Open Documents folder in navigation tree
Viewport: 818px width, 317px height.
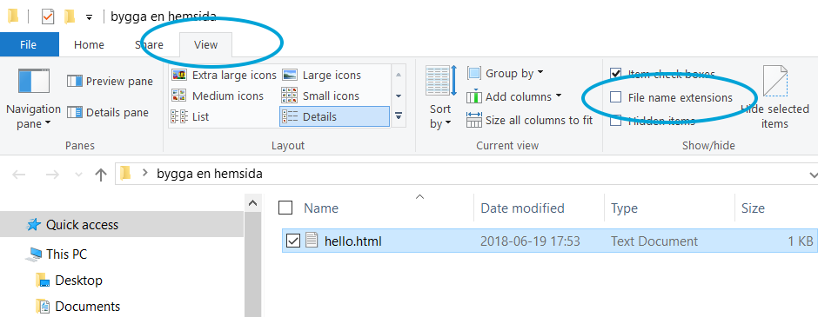click(x=88, y=306)
